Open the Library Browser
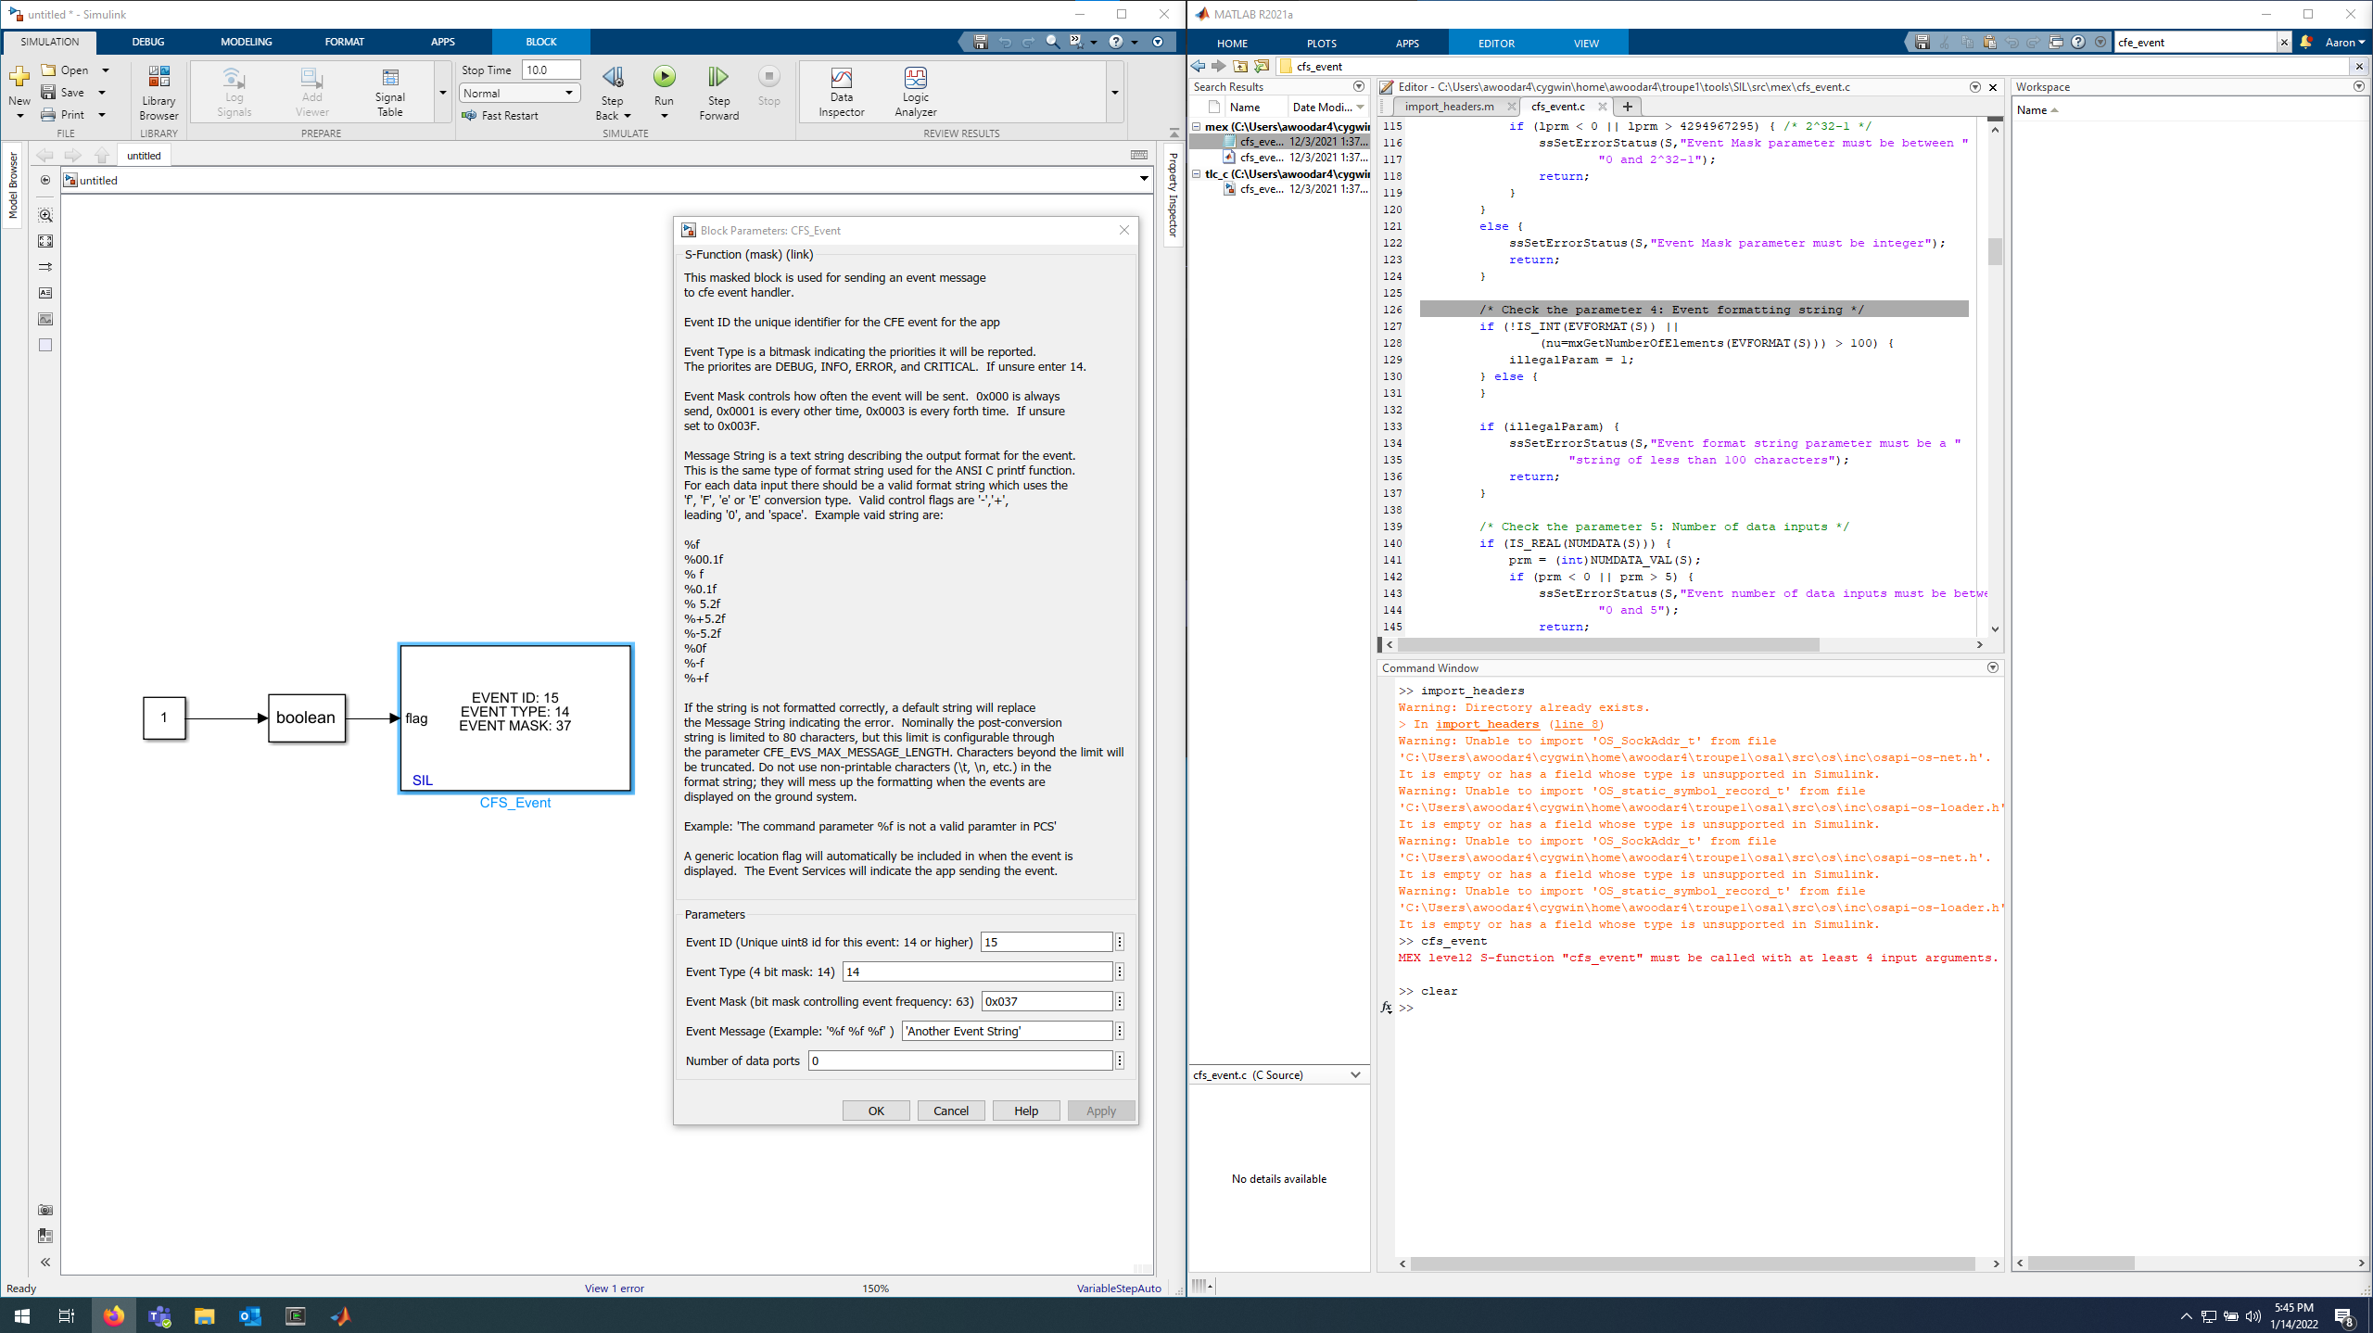Screen dimensions: 2373x1333 pyautogui.click(x=158, y=90)
